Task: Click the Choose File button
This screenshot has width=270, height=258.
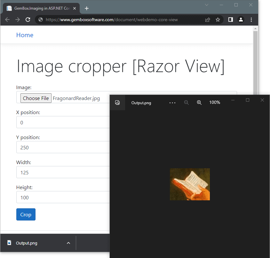Action: pos(36,98)
